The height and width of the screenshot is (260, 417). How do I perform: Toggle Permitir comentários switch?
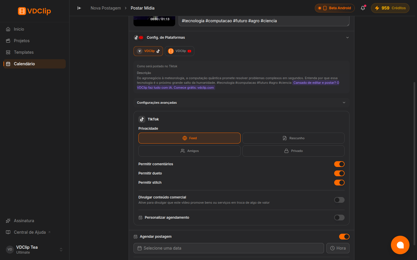[339, 164]
